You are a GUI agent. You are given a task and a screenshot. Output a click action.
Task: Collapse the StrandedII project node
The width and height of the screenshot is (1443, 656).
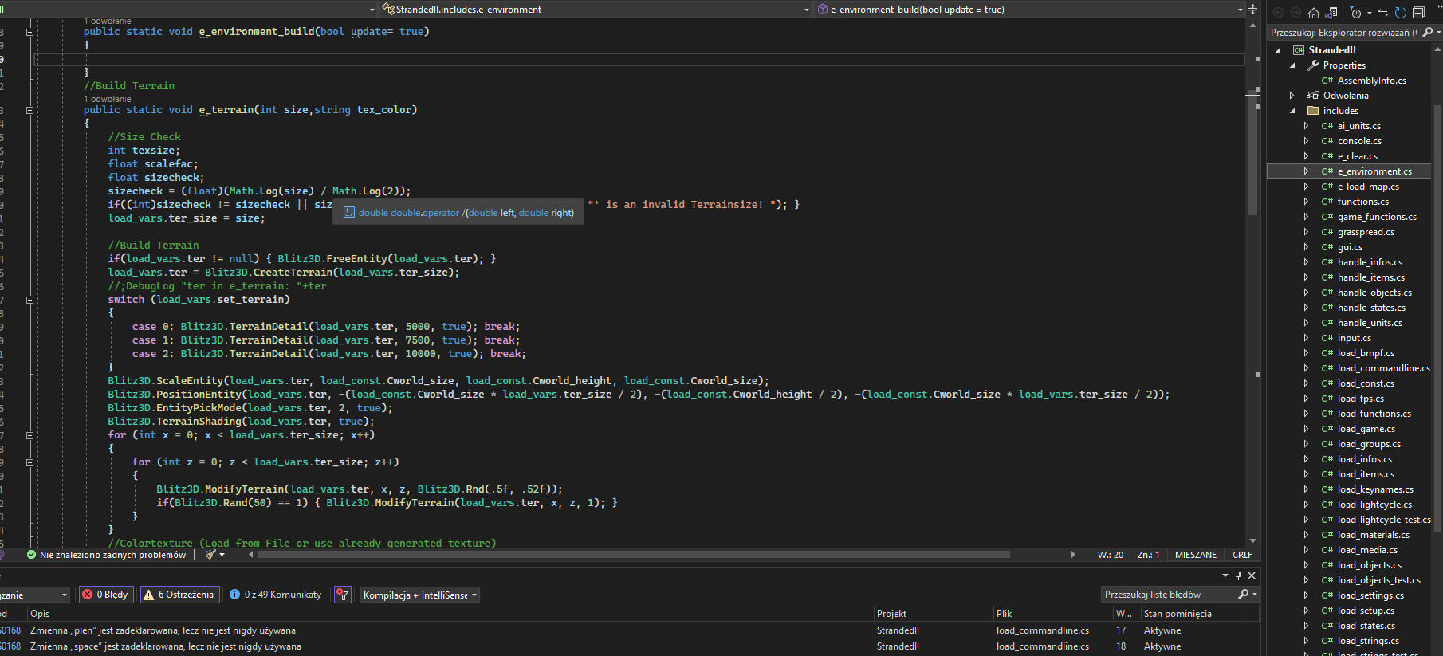click(x=1278, y=50)
